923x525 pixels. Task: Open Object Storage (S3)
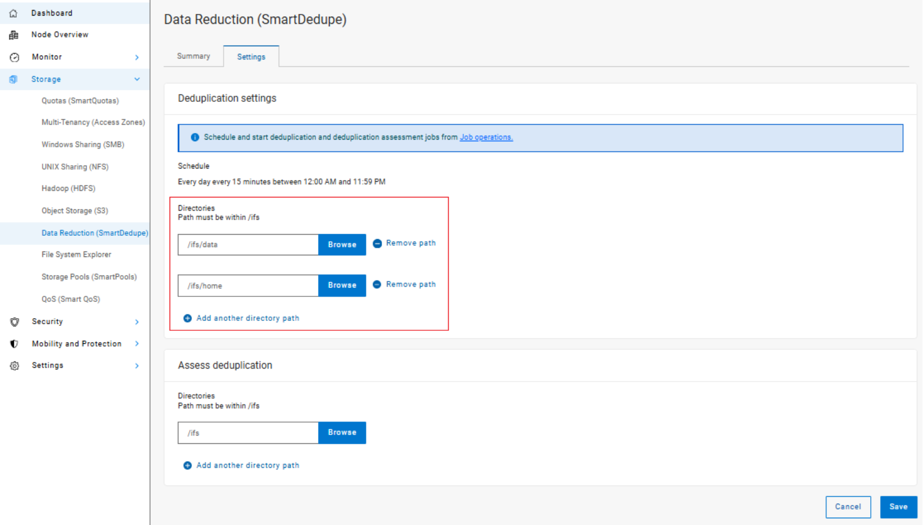point(75,211)
